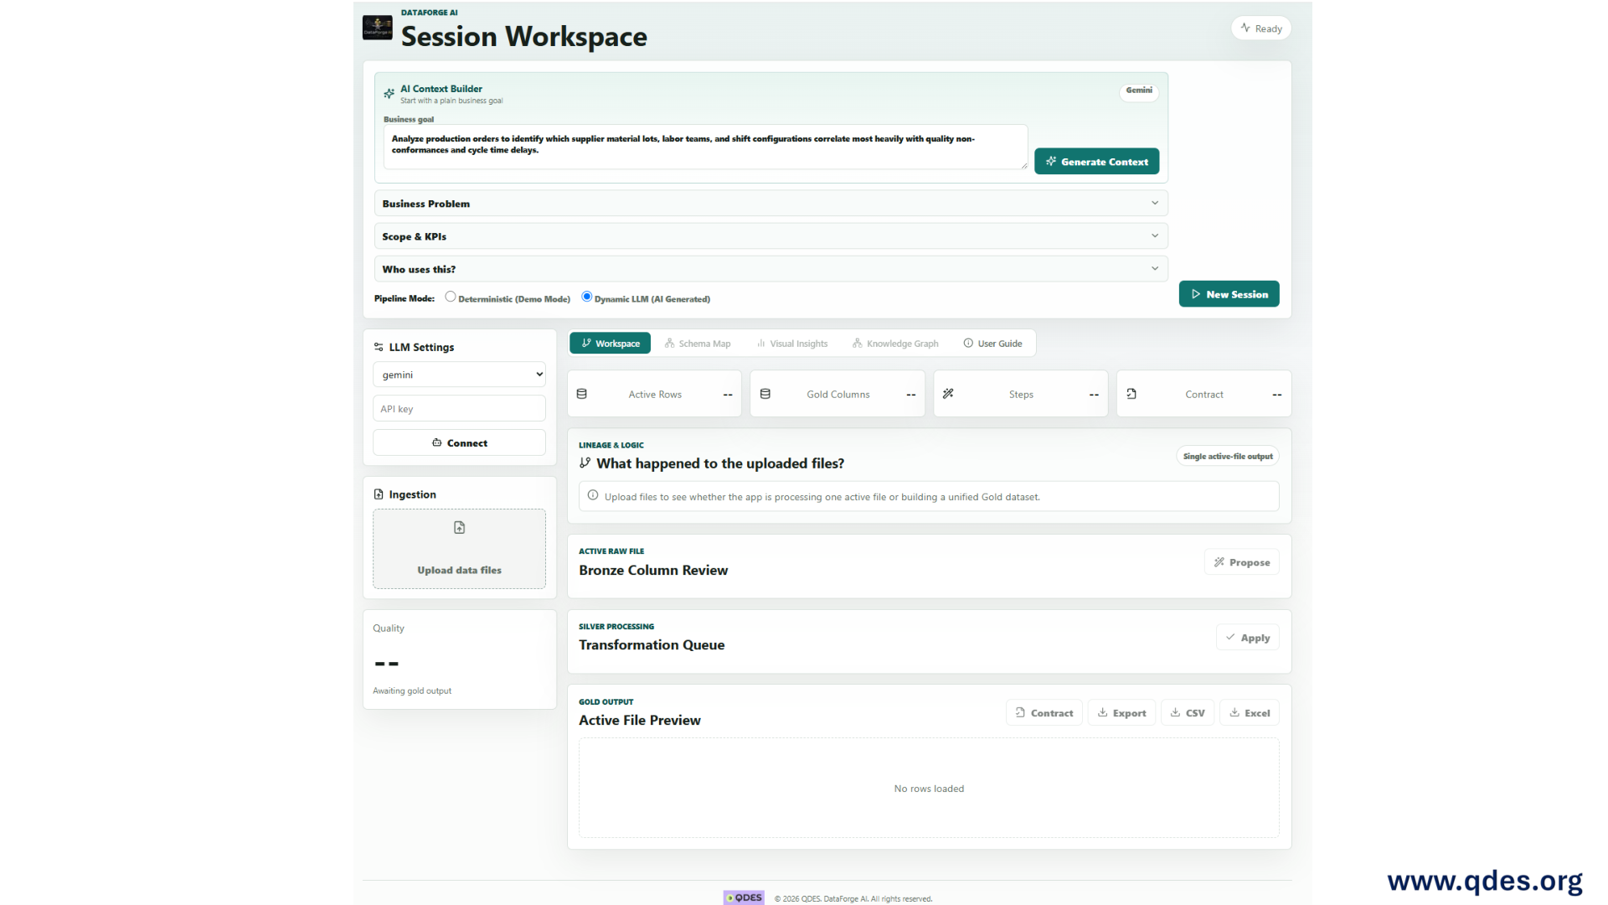
Task: Click the lineage branch icon beside heading
Action: click(x=585, y=463)
